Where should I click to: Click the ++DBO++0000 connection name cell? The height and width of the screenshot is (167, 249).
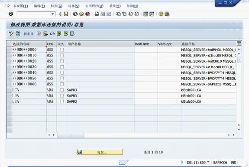click(29, 50)
